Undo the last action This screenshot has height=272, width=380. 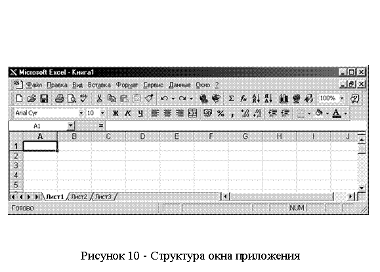[164, 98]
